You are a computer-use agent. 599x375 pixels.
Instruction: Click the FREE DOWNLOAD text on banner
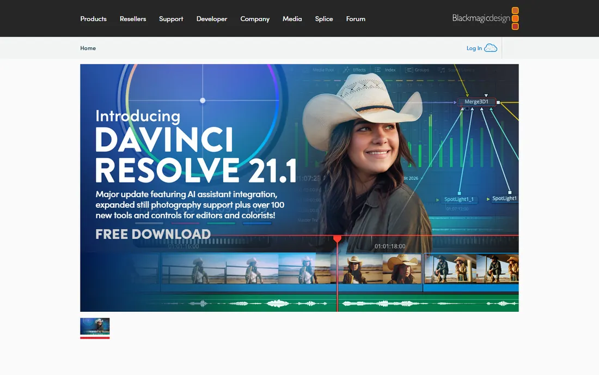(x=153, y=234)
